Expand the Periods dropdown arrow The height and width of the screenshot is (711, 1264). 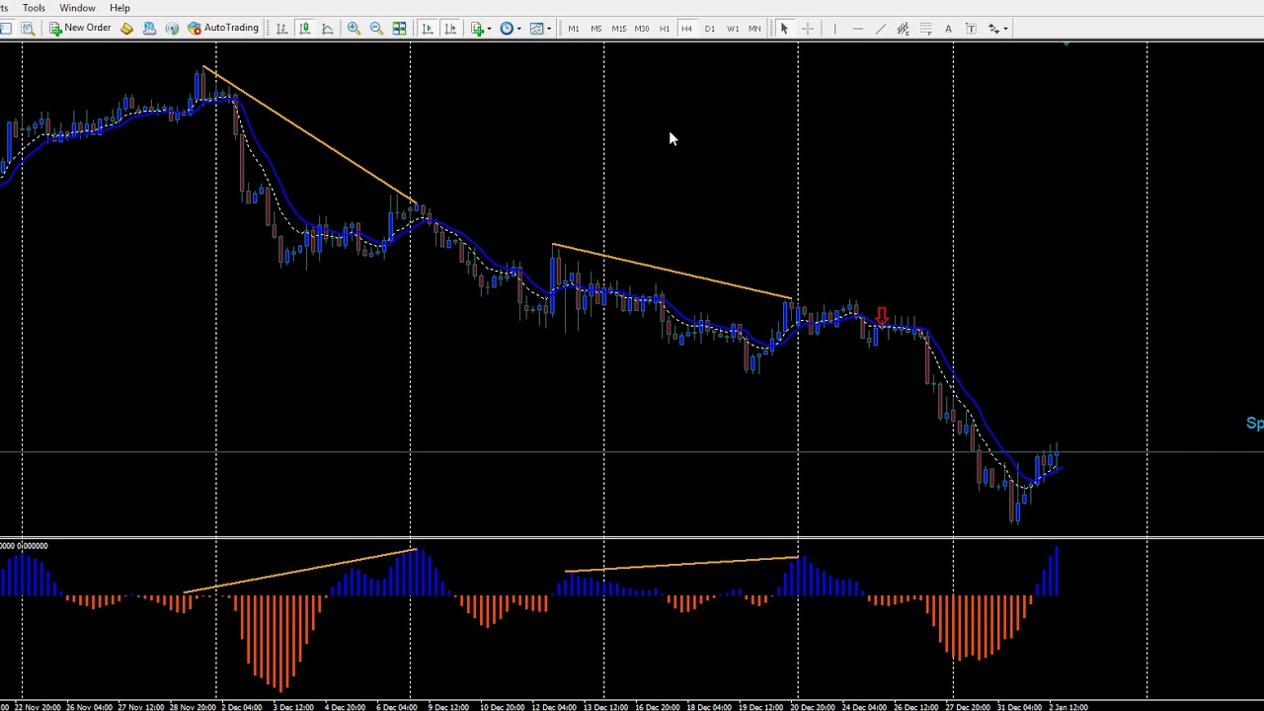tap(519, 28)
